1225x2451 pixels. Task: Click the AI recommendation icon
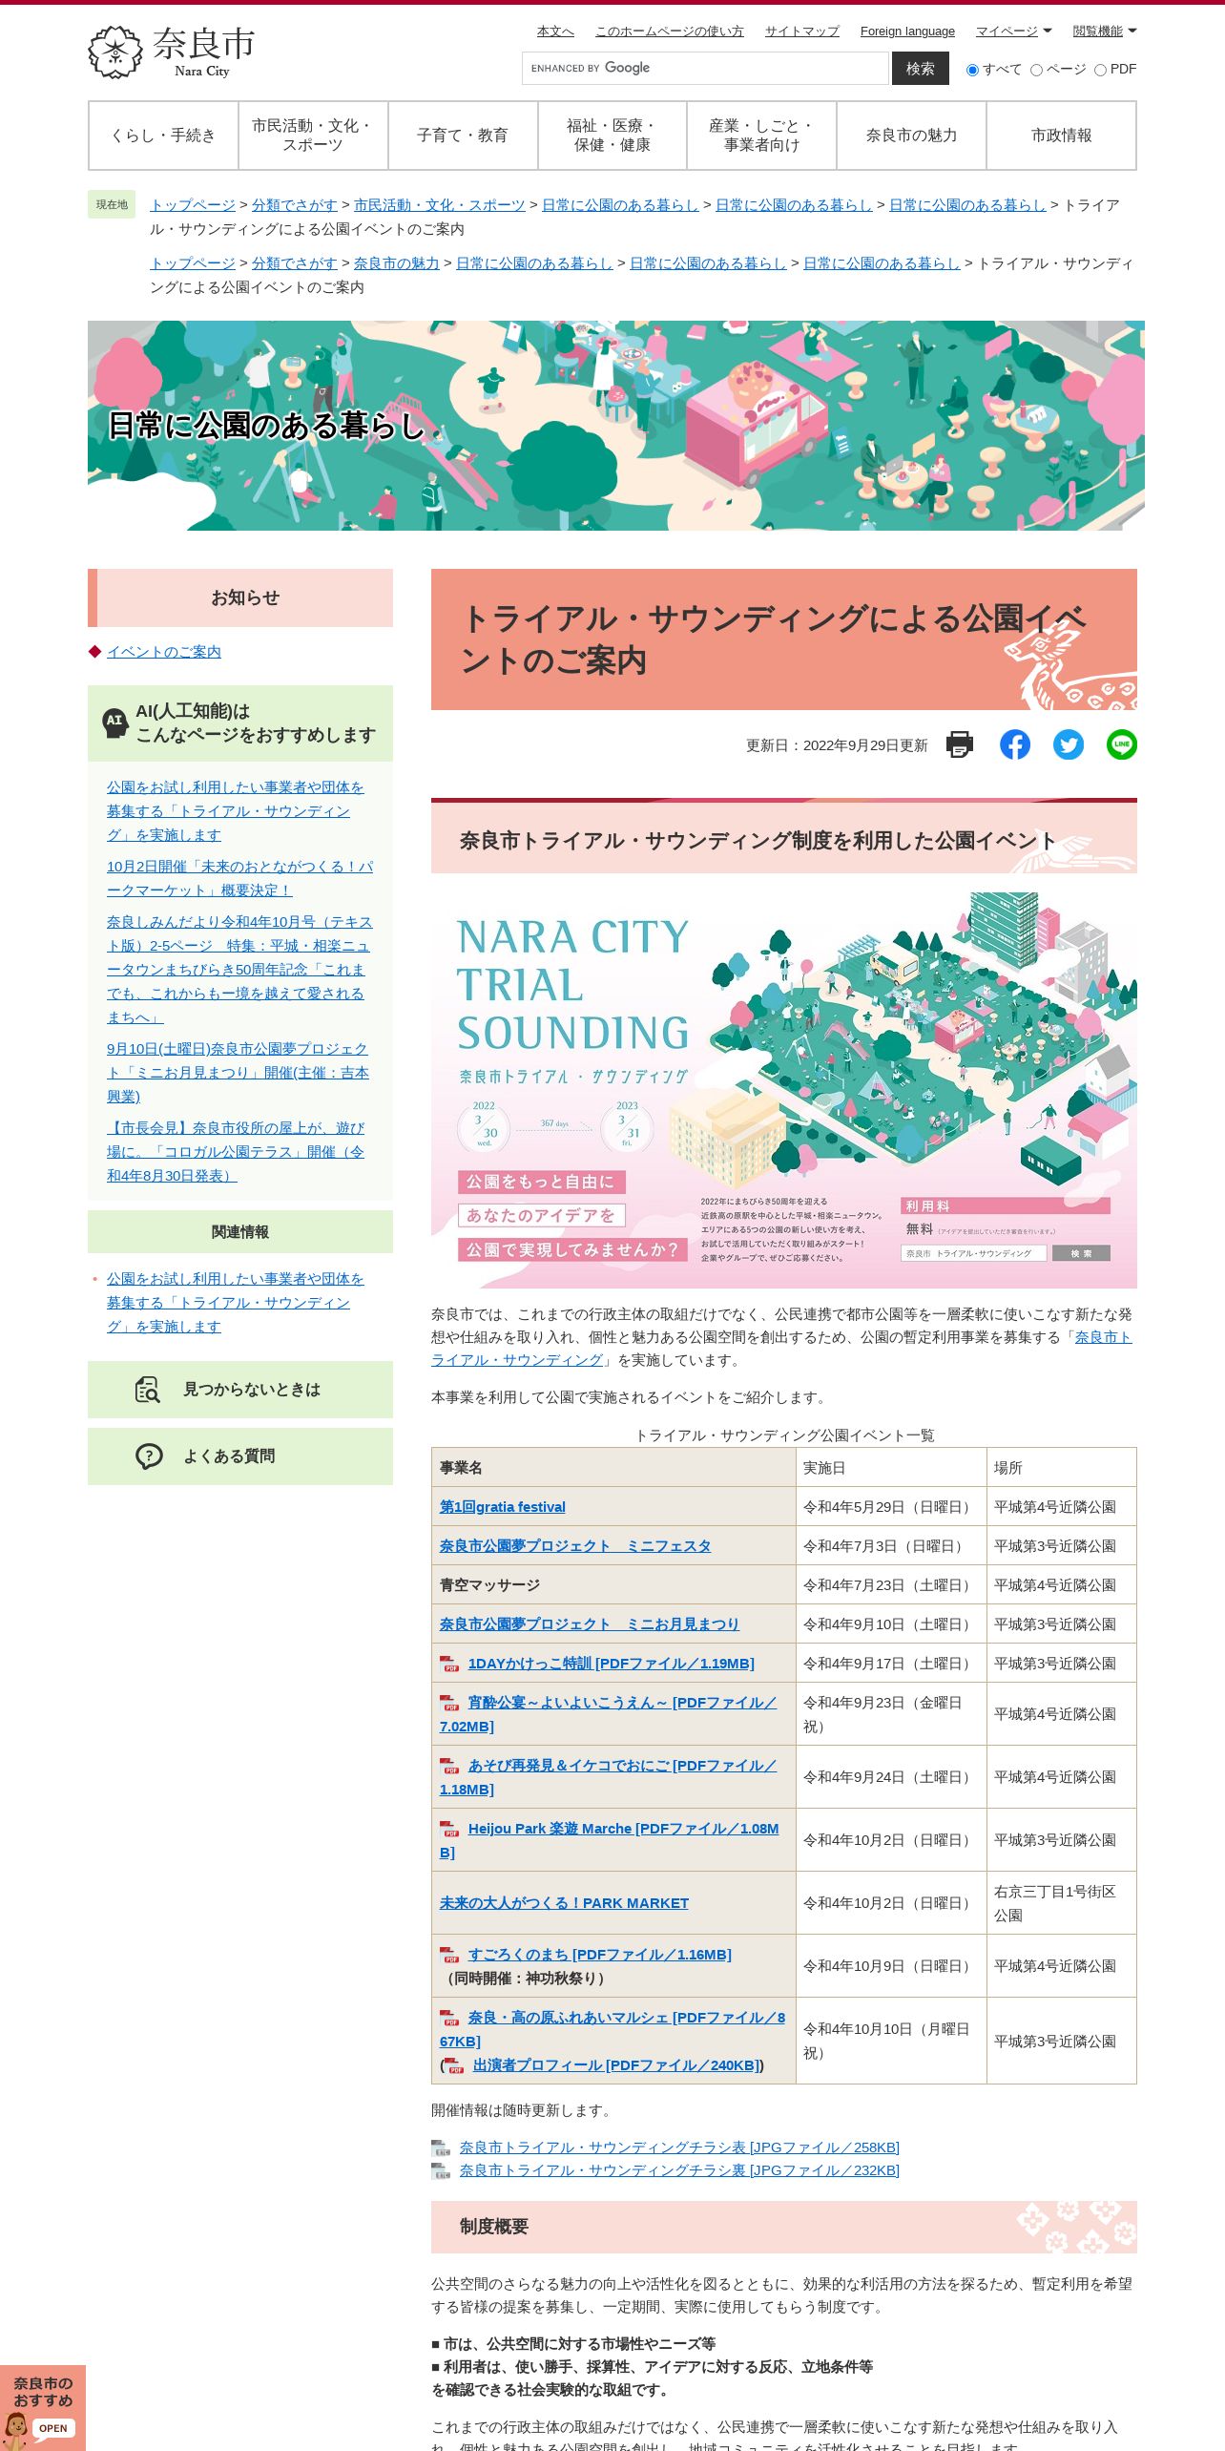pos(114,722)
